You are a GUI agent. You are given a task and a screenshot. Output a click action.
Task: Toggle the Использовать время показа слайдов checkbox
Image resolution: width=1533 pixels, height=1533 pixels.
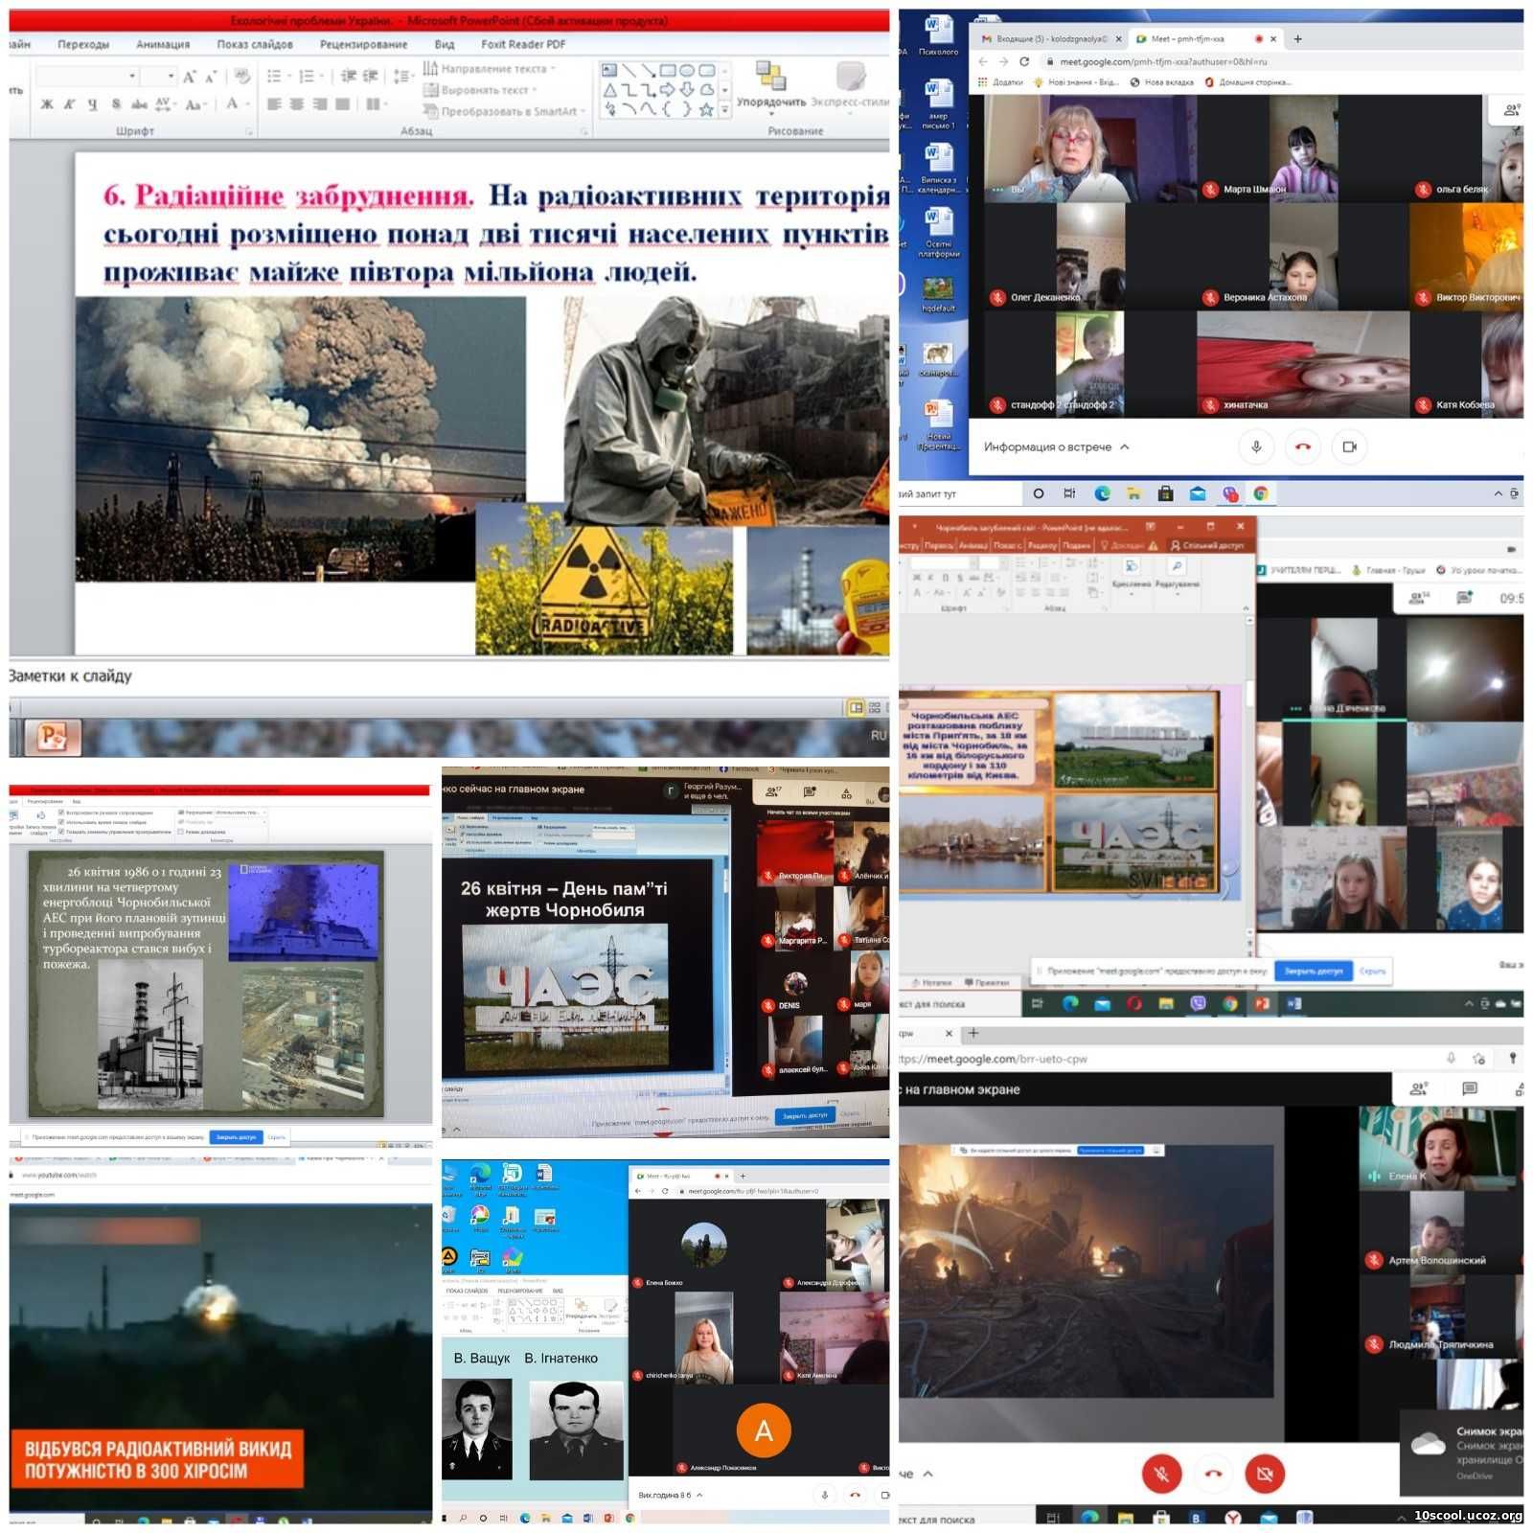pyautogui.click(x=61, y=822)
